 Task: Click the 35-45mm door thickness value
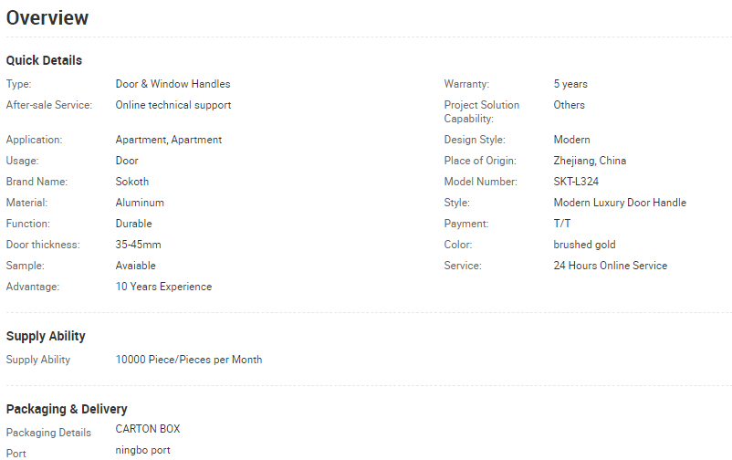[x=139, y=245]
